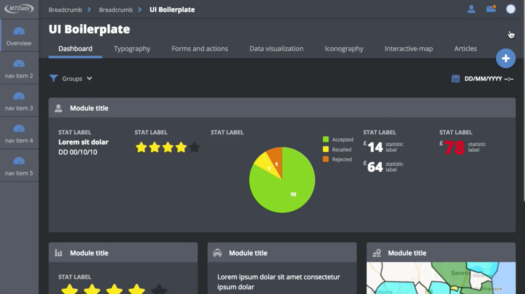This screenshot has height=294, width=525.
Task: Click the round avatar in header
Action: [x=511, y=9]
